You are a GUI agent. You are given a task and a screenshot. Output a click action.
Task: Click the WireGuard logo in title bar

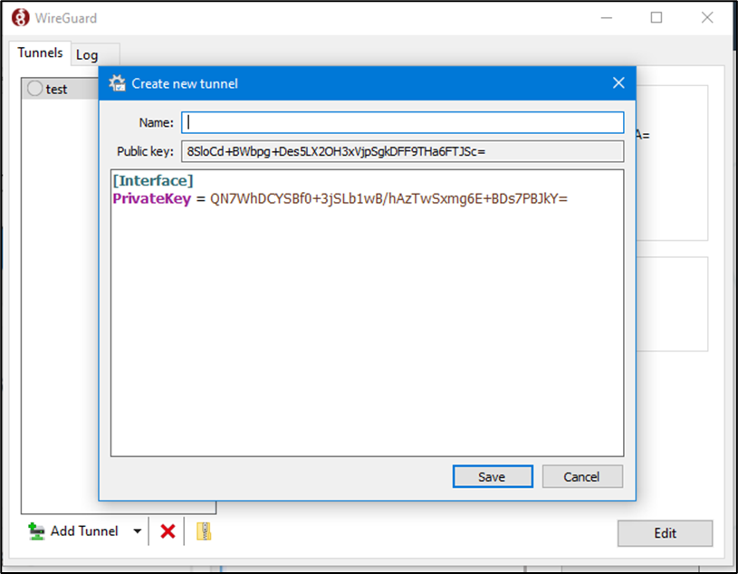point(18,17)
